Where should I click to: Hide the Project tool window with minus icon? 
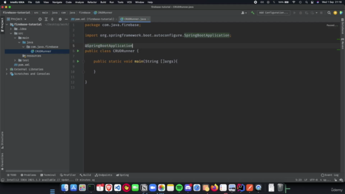(66, 19)
